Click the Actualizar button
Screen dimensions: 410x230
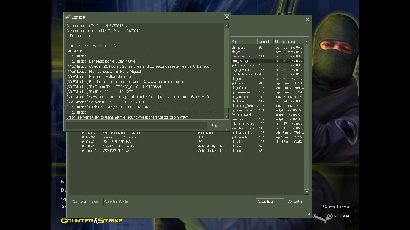point(270,202)
